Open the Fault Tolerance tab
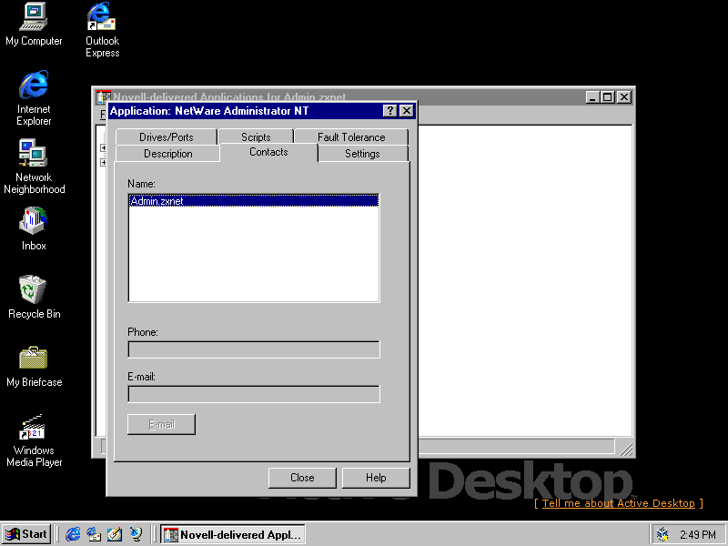 pos(351,137)
